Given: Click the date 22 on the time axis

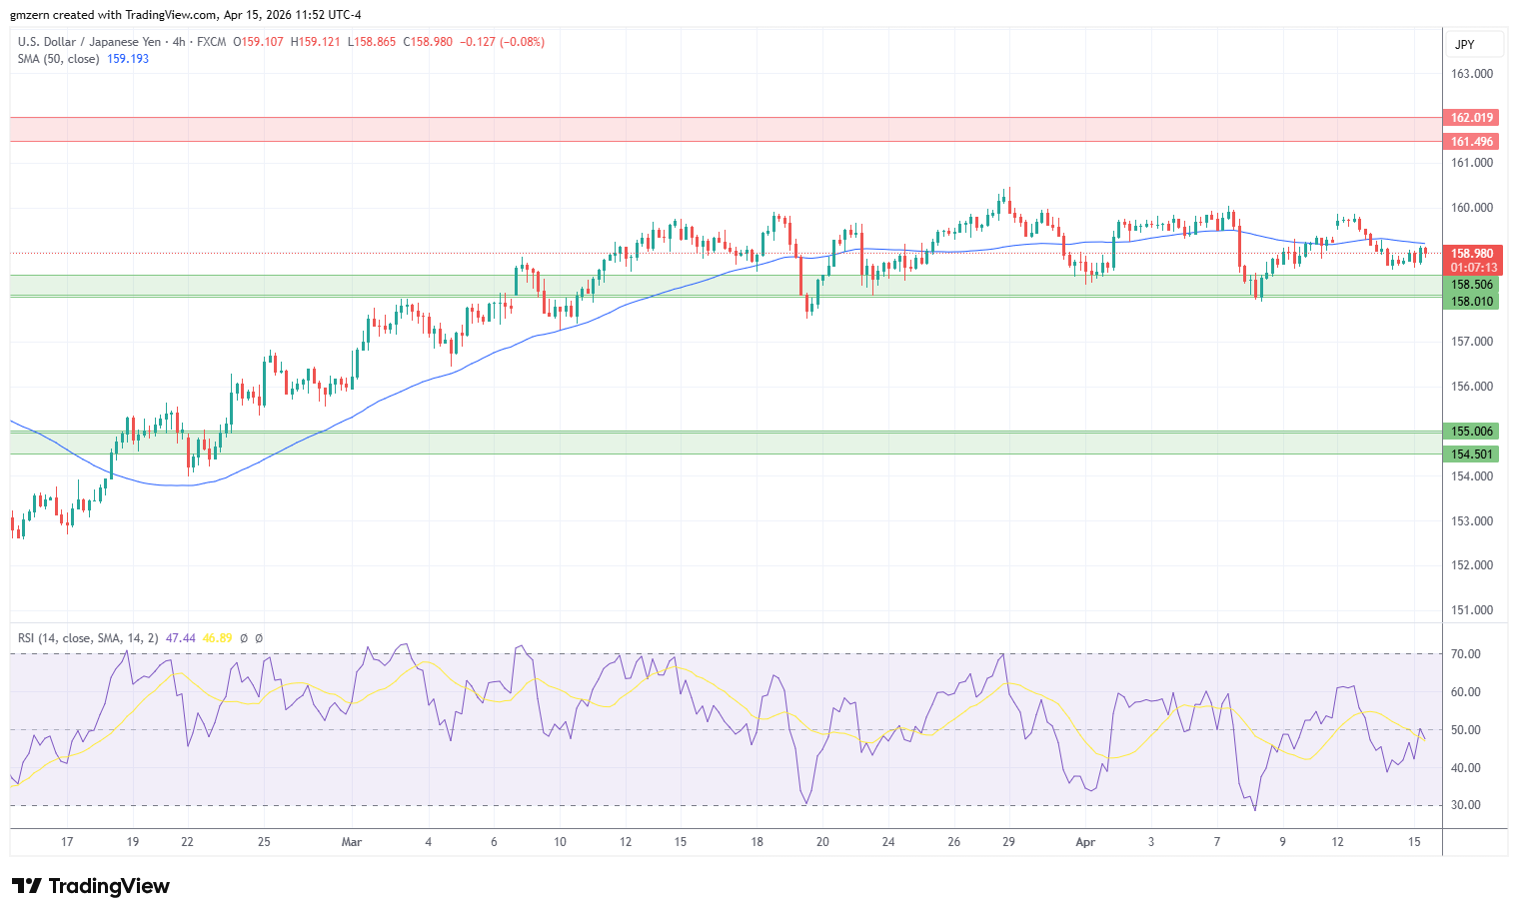Looking at the screenshot, I should coord(187,842).
